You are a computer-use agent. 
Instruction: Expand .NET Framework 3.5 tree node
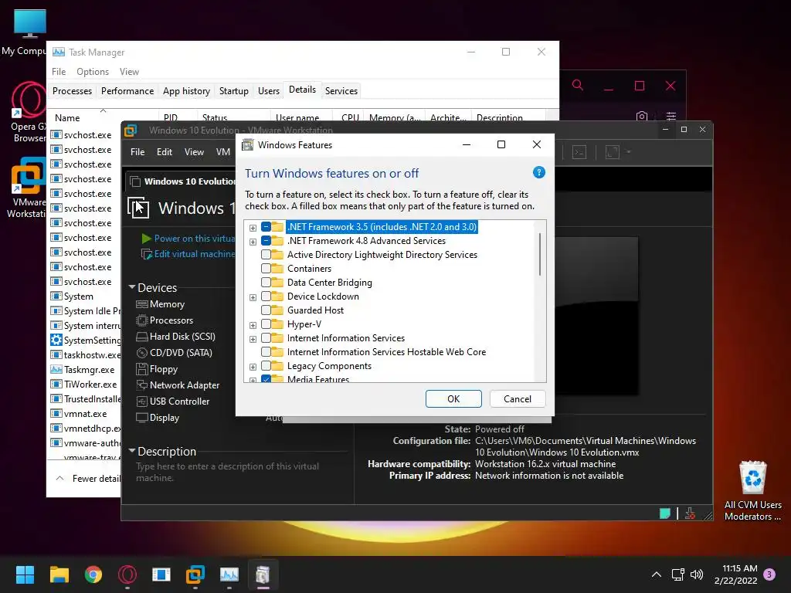point(253,228)
